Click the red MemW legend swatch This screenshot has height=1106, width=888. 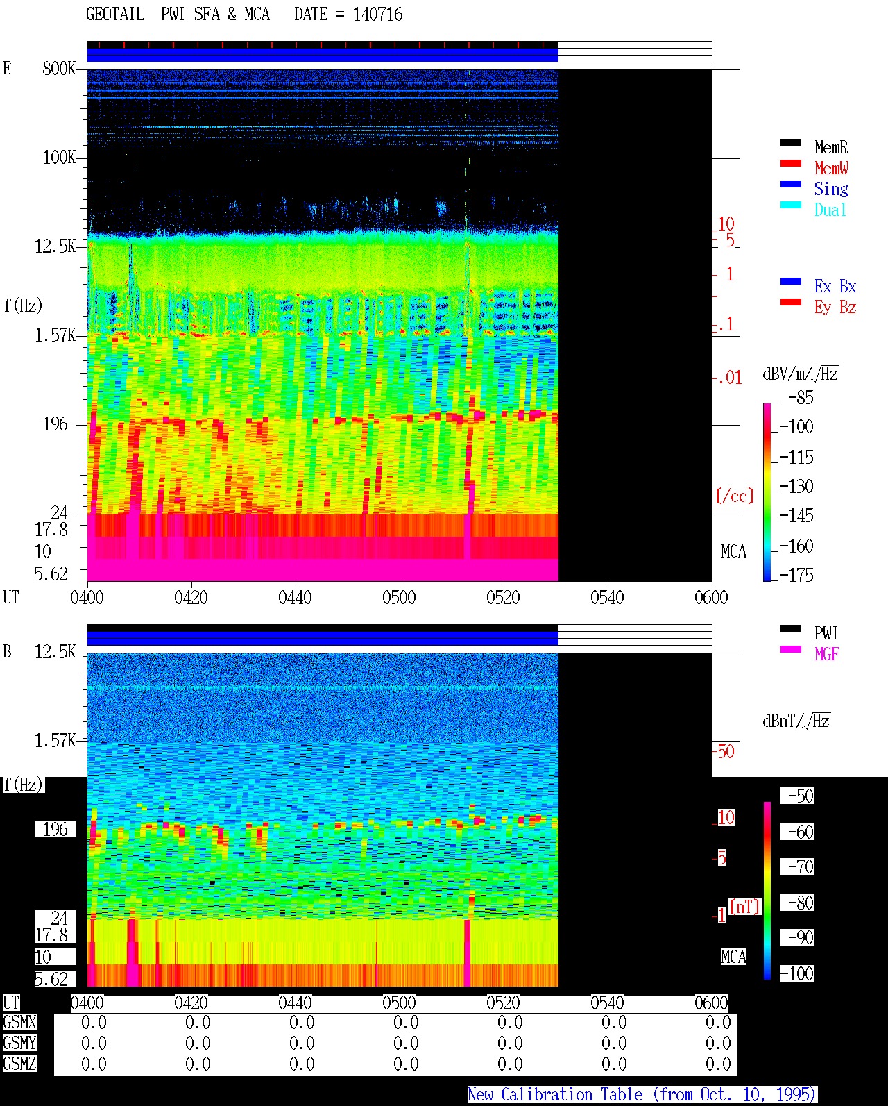click(x=791, y=164)
